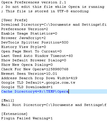Click the Google TLD Default line
The width and height of the screenshot is (107, 121).
click(38, 83)
